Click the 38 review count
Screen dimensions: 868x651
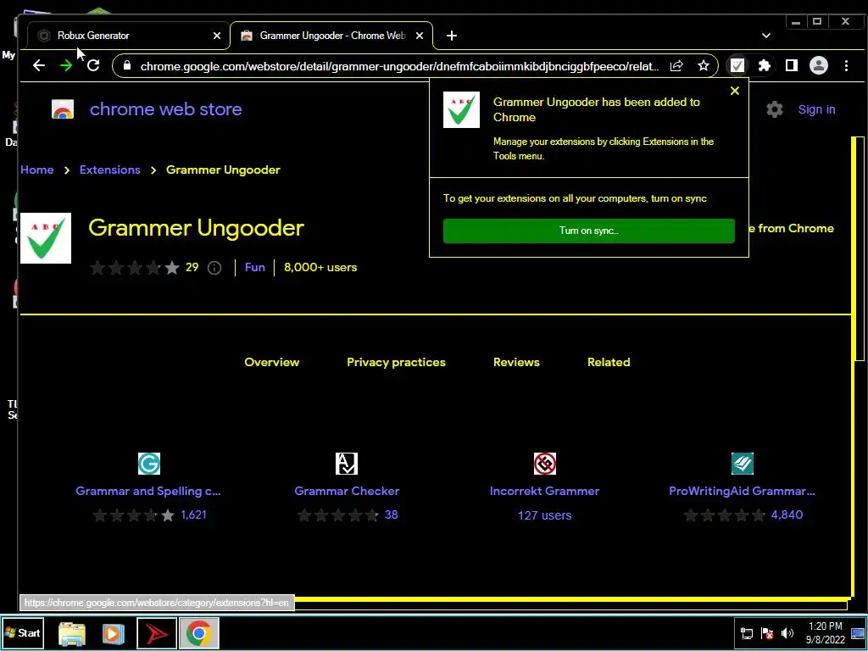coord(392,515)
